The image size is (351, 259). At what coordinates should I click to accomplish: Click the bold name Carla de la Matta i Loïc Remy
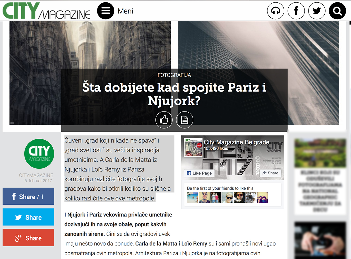coord(171,244)
